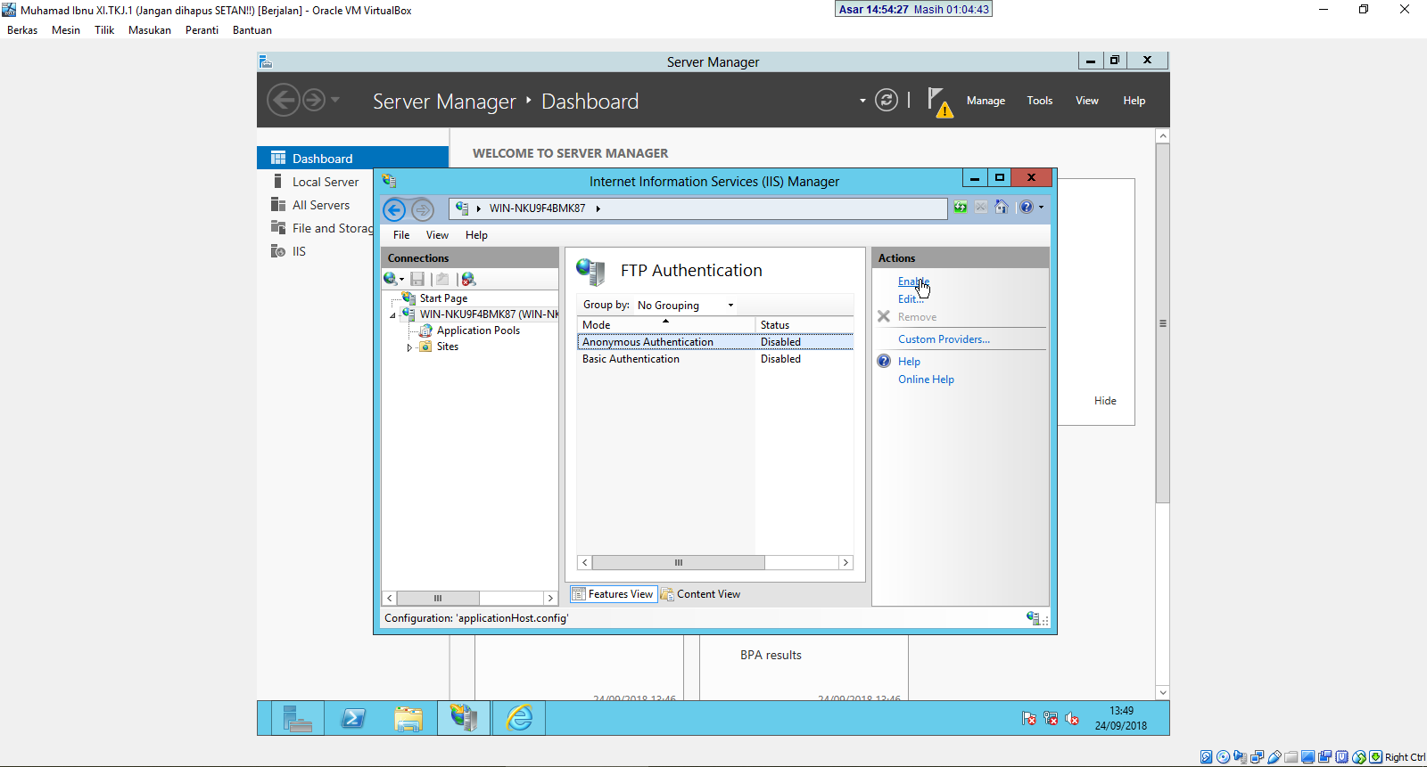1427x767 pixels.
Task: Click the VirtualBox hard disk activity icon
Action: (1207, 757)
